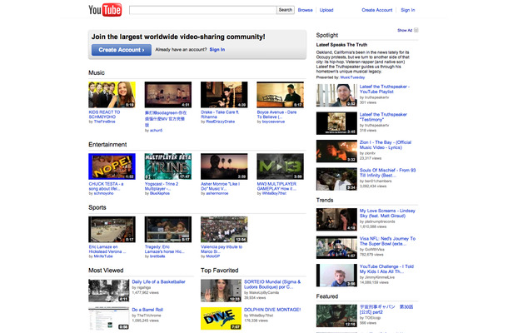The height and width of the screenshot is (333, 508).
Task: Open the Browse link
Action: (305, 10)
